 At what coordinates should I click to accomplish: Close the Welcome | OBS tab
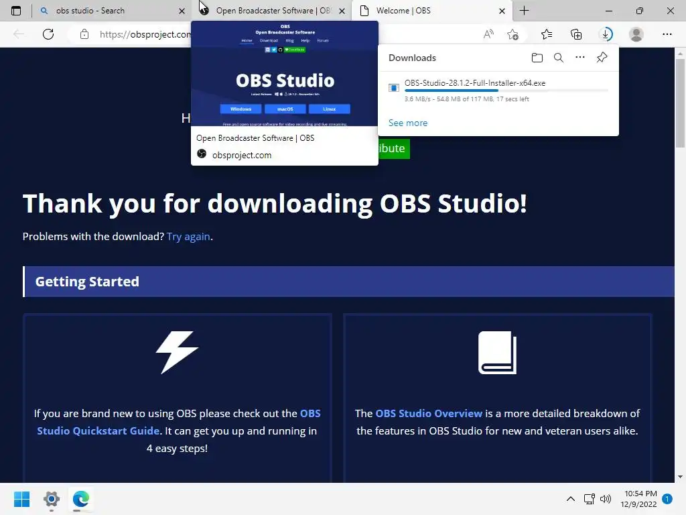(x=502, y=11)
